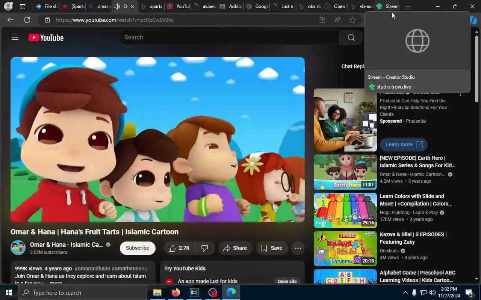This screenshot has height=300, width=481.
Task: Click the #omarandhana hashtag
Action: (92, 268)
